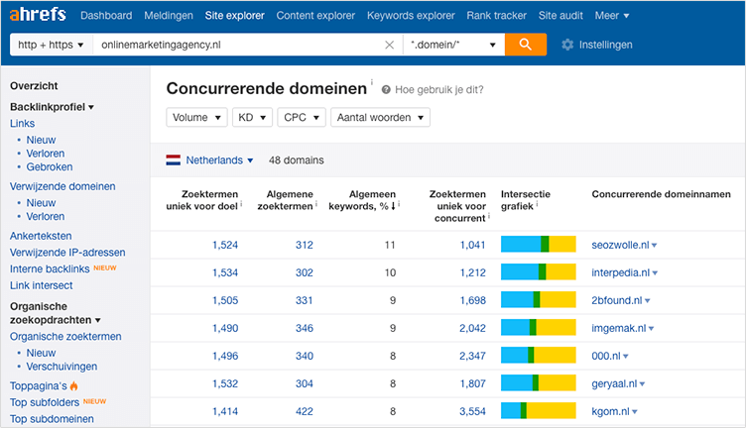Click the ahrefs logo
Viewport: 746px width, 428px height.
(38, 15)
